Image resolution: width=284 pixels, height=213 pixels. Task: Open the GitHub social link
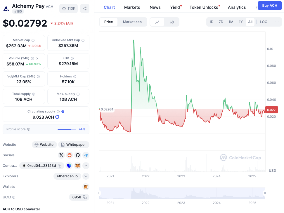[x=78, y=155]
